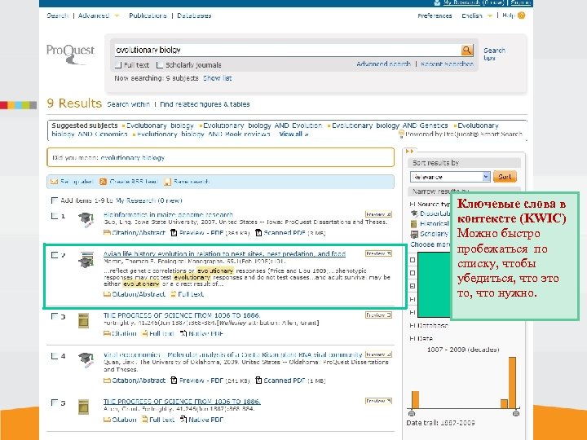This screenshot has width=587, height=440.
Task: Click the dissertation cap icon for result 4
Action: [86, 360]
